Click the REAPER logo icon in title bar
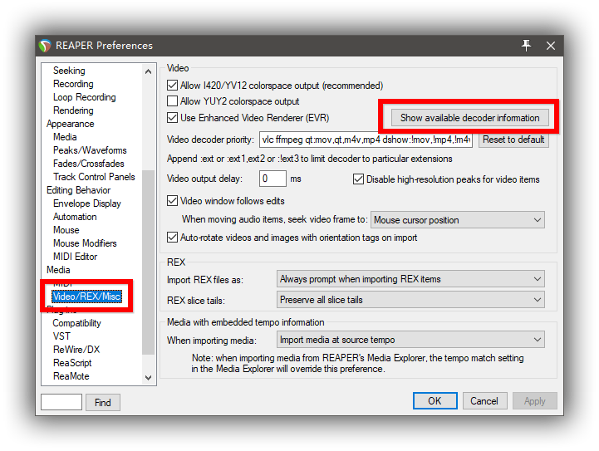The width and height of the screenshot is (599, 451). (45, 46)
